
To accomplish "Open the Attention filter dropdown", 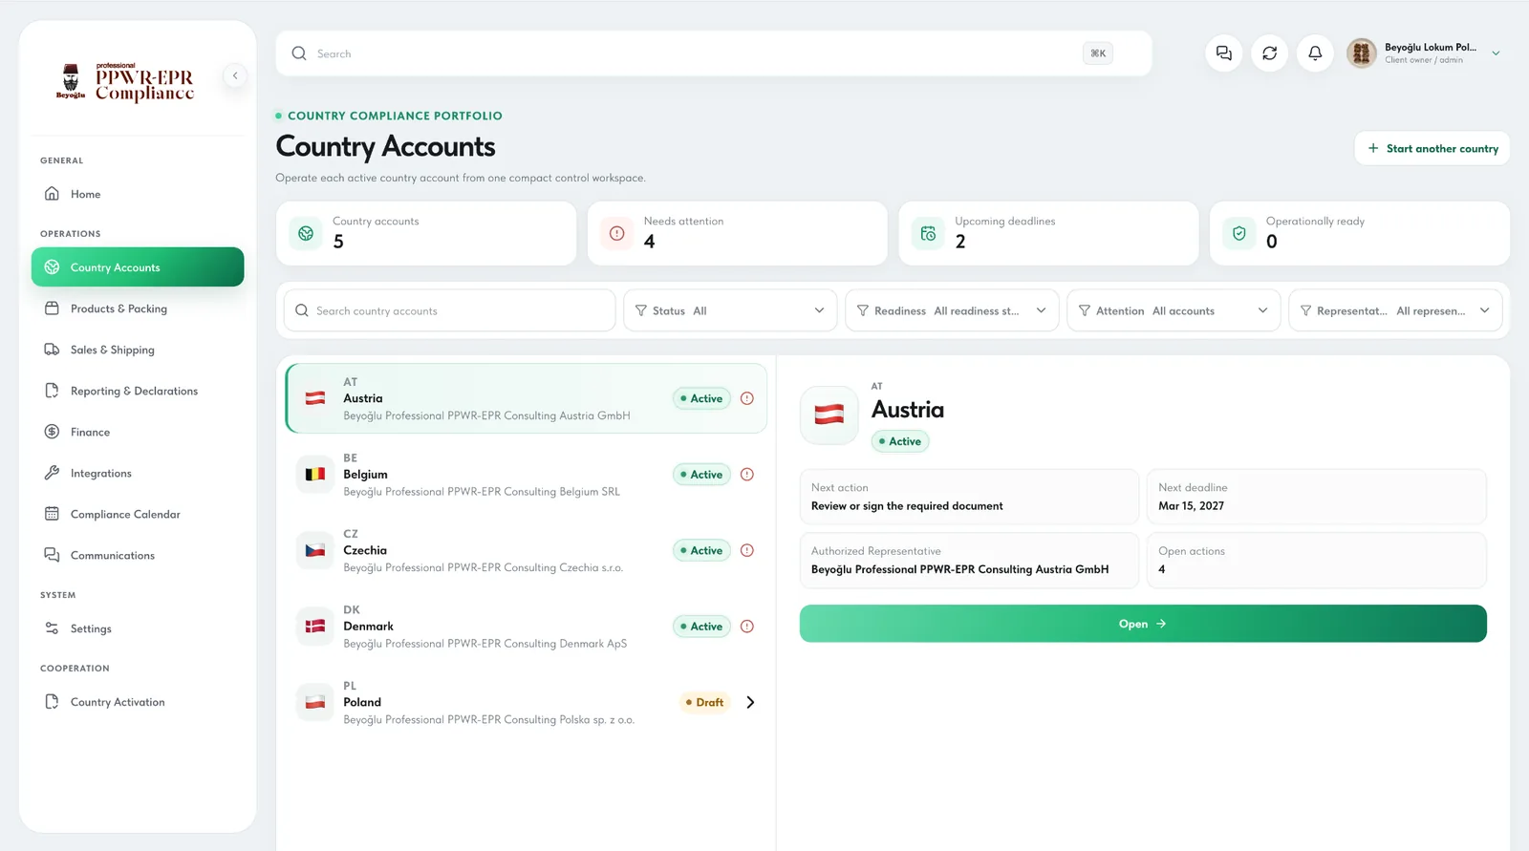I will point(1174,310).
